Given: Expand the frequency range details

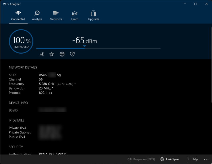Looking at the screenshot, I should coord(64,84).
